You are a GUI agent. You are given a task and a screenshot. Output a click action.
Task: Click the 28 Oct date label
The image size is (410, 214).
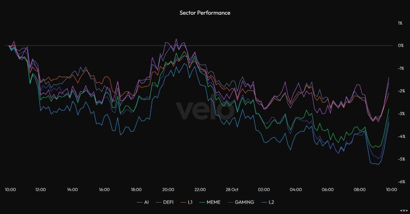point(233,189)
